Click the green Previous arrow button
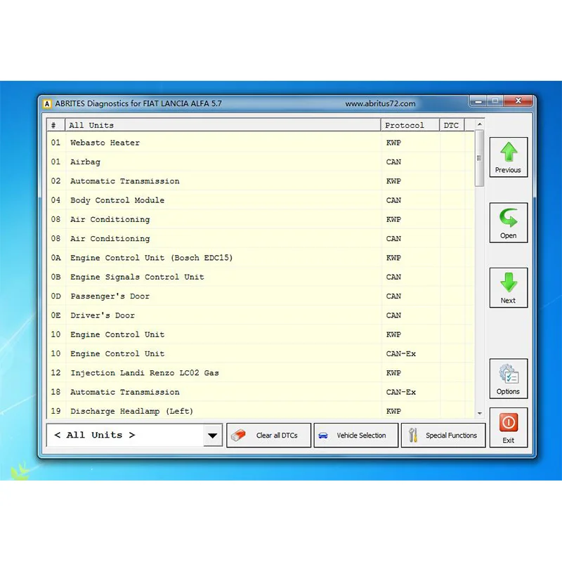The height and width of the screenshot is (562, 562). click(508, 157)
